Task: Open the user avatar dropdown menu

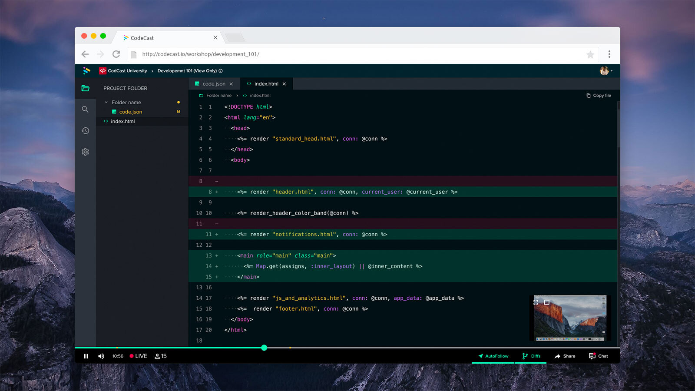Action: [604, 70]
